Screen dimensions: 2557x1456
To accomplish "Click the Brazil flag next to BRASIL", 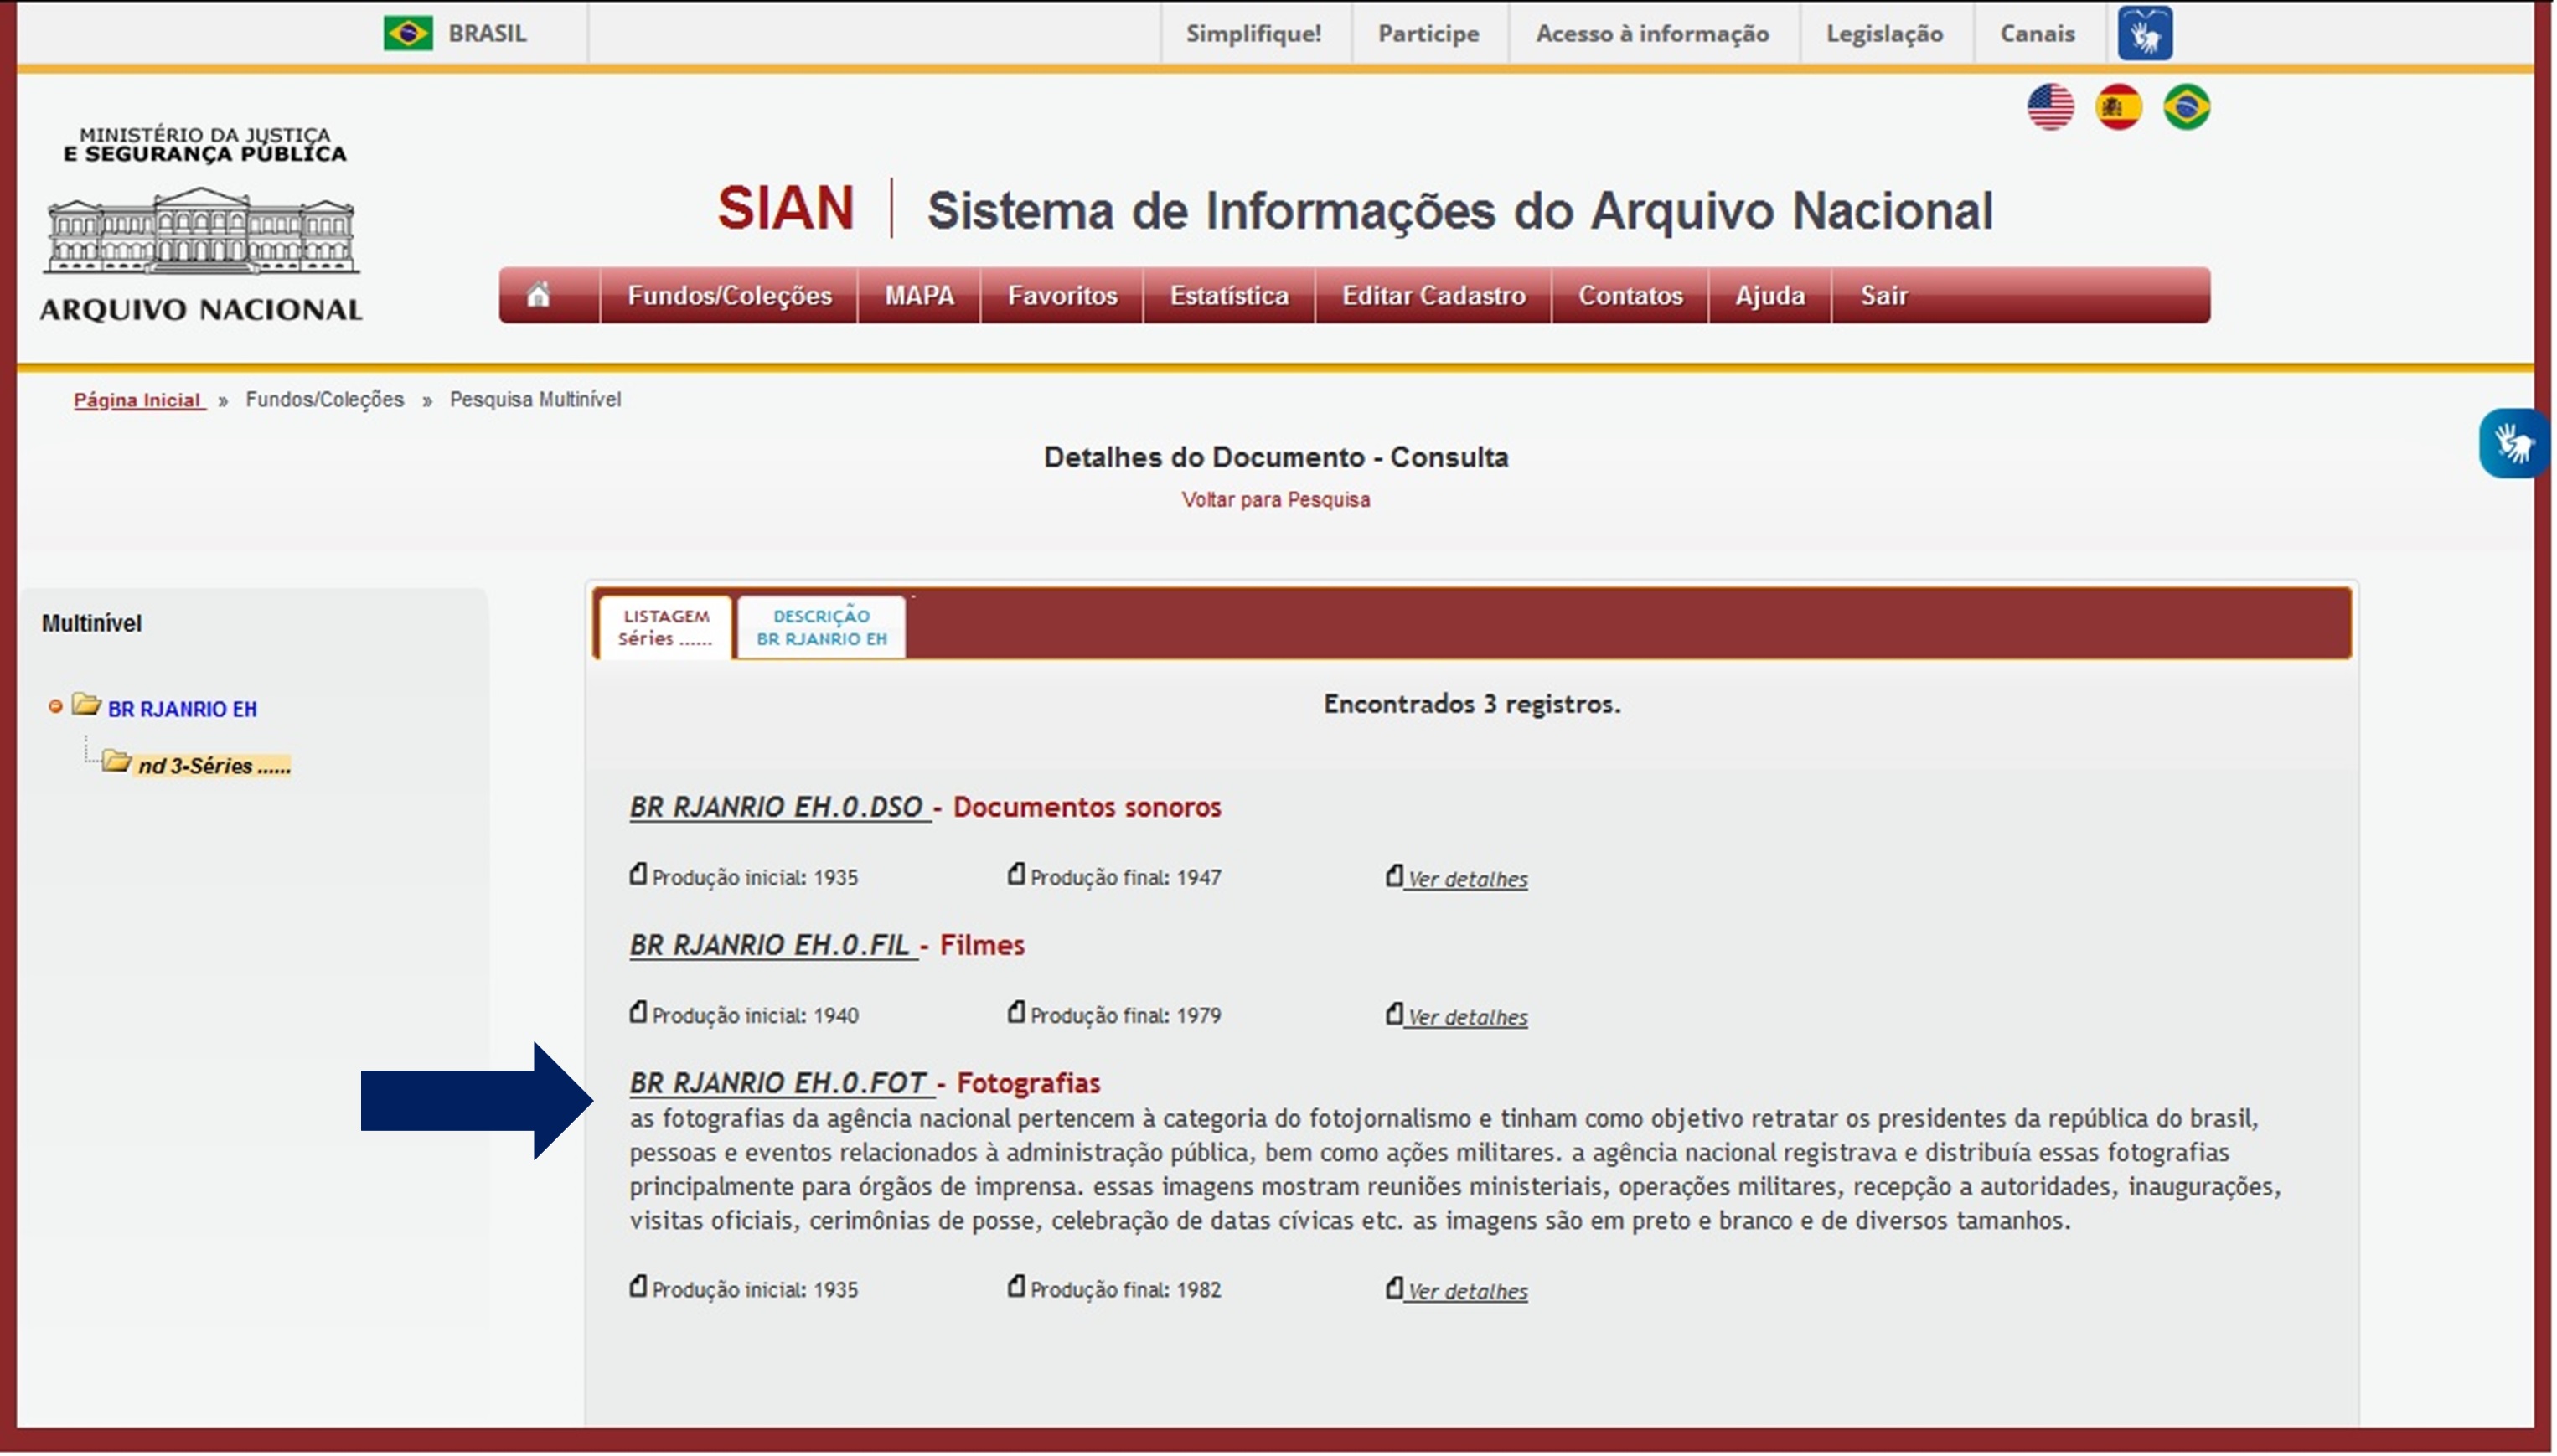I will (408, 32).
